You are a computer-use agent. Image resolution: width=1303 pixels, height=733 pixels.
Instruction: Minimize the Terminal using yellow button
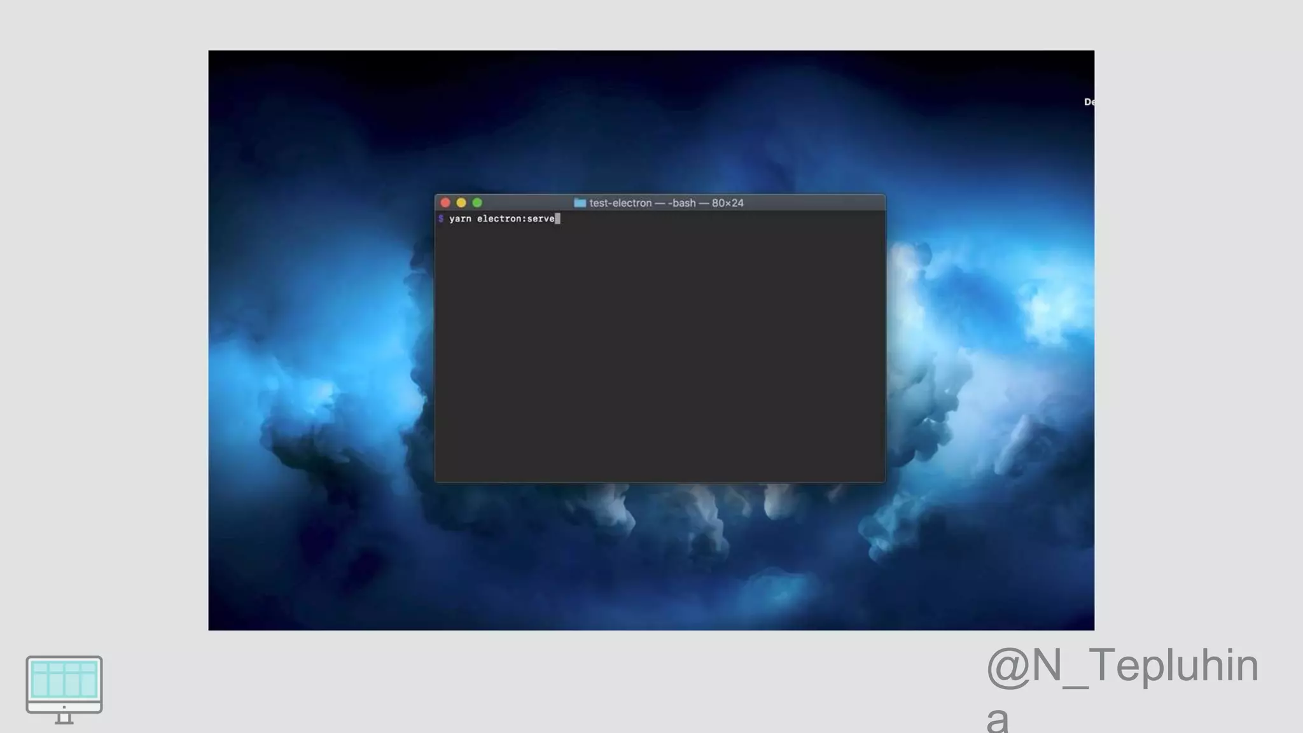461,203
